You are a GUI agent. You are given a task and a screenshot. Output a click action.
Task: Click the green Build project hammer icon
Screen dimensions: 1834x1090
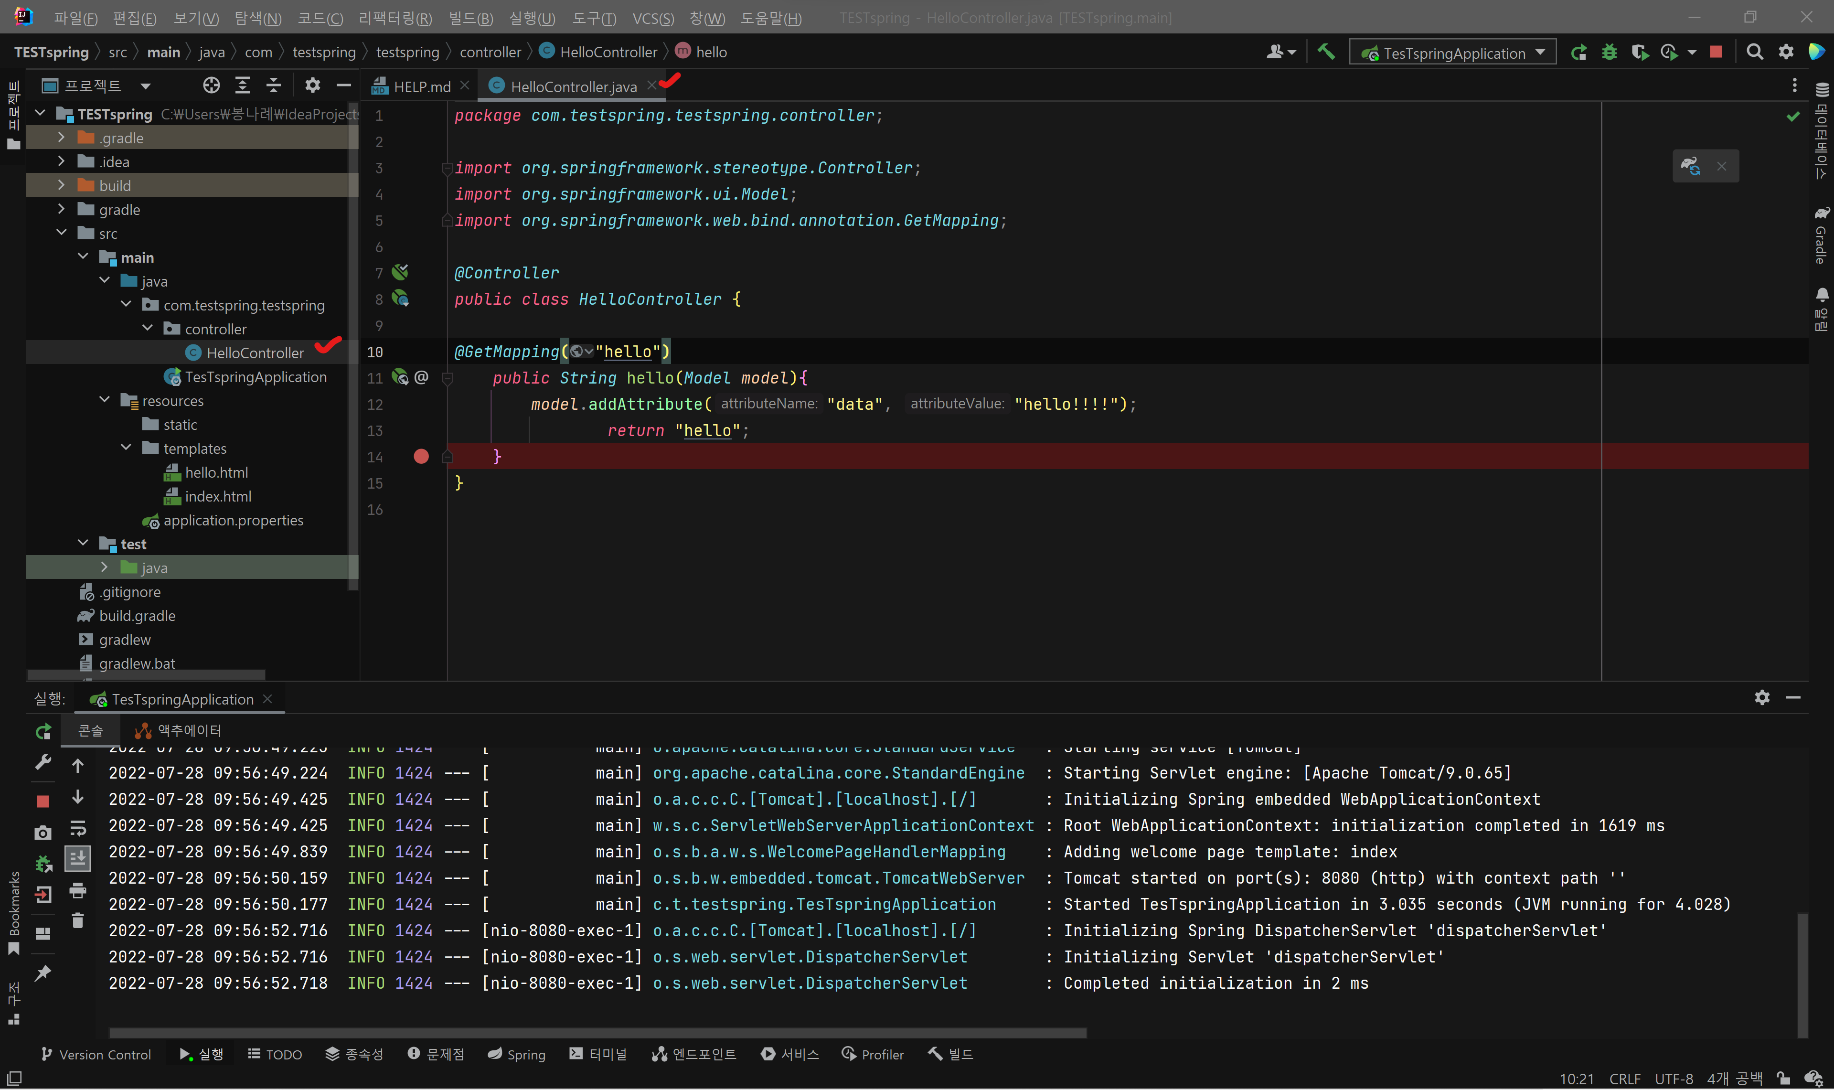pyautogui.click(x=1326, y=52)
